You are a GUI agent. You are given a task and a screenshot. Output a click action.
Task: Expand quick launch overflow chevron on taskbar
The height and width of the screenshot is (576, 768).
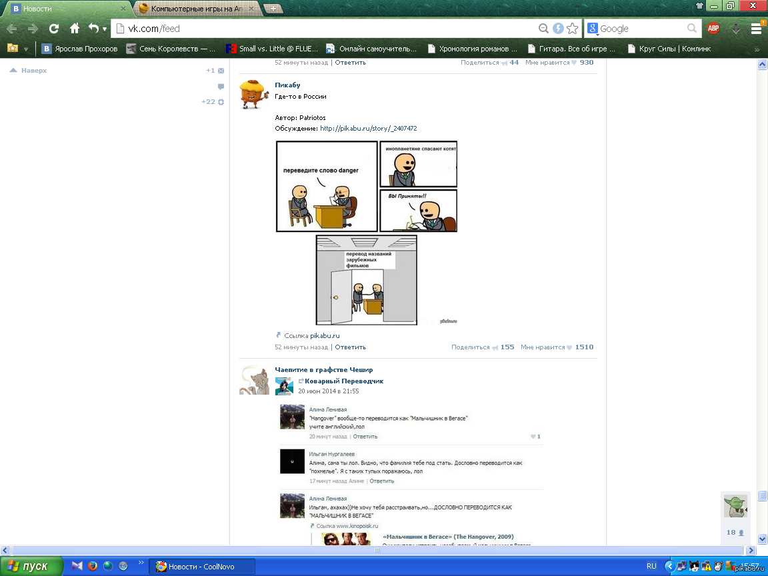(x=141, y=562)
